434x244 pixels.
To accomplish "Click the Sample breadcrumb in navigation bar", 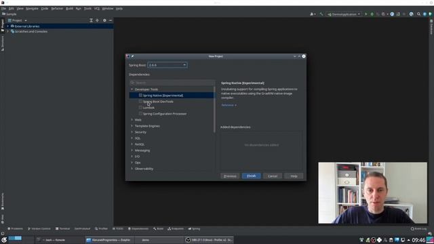I will coord(9,14).
